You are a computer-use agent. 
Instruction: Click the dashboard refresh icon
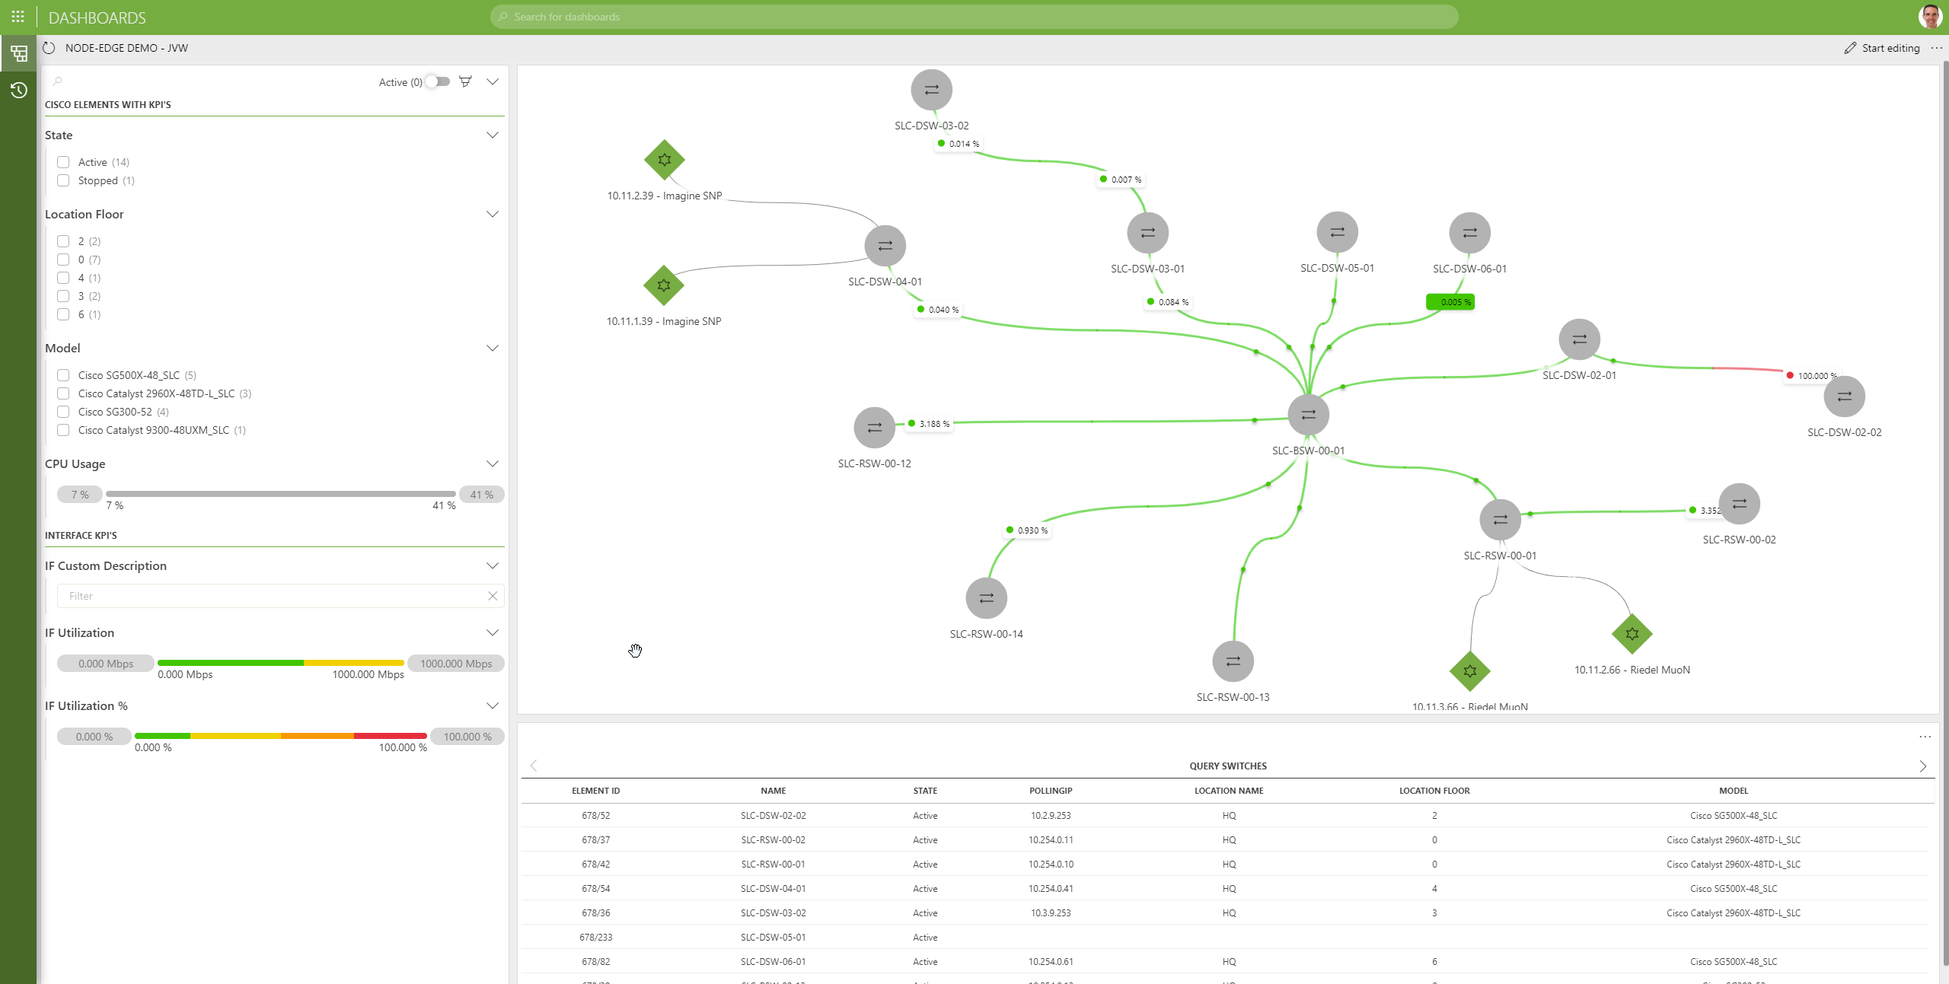click(x=49, y=48)
